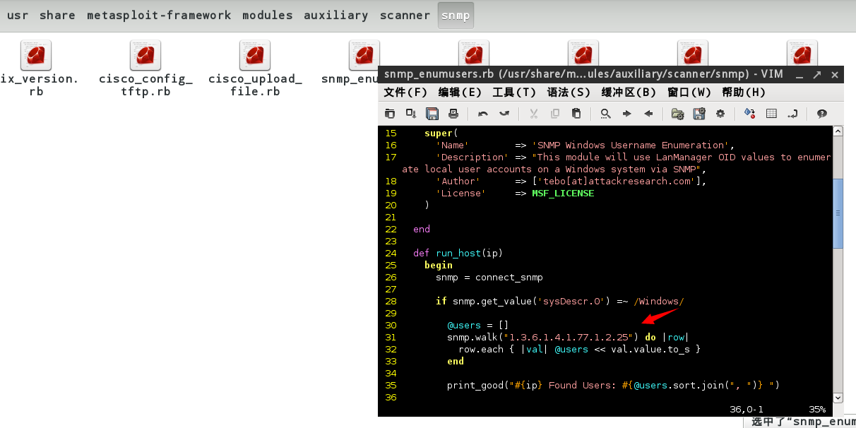Open the 缓冲区(B) menu
The image size is (856, 428).
point(629,93)
